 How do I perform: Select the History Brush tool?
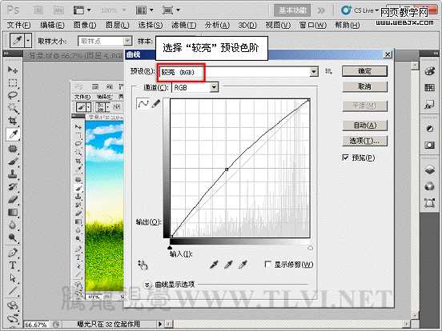[13, 187]
